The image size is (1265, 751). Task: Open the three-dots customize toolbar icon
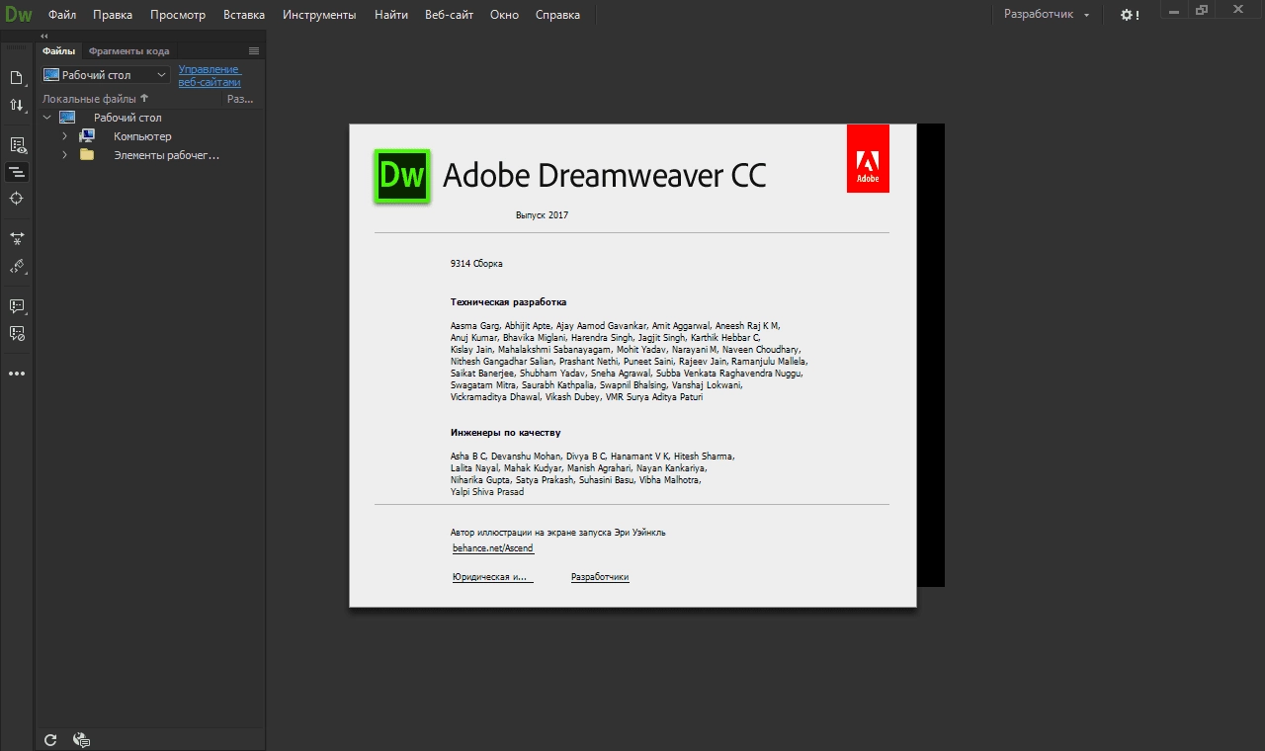pyautogui.click(x=16, y=374)
